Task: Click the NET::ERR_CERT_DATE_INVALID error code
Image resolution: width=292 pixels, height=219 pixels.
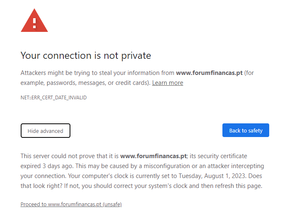Action: [x=53, y=98]
